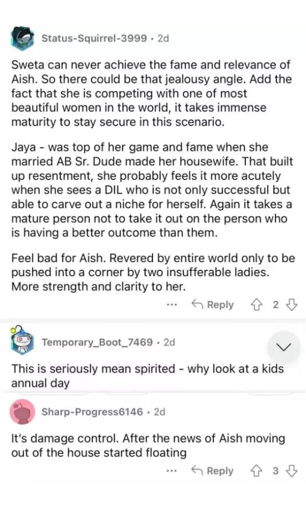
Task: Click the "Sweta can never achieve" paragraph
Action: [x=151, y=94]
